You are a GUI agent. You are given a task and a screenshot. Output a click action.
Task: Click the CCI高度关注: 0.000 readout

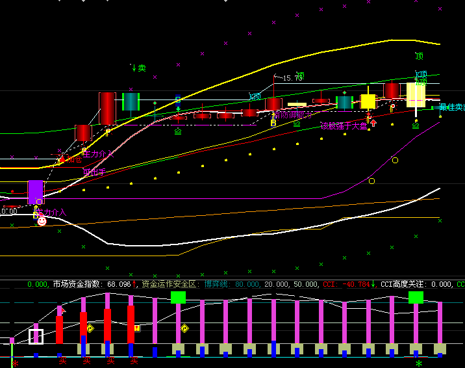(x=417, y=284)
